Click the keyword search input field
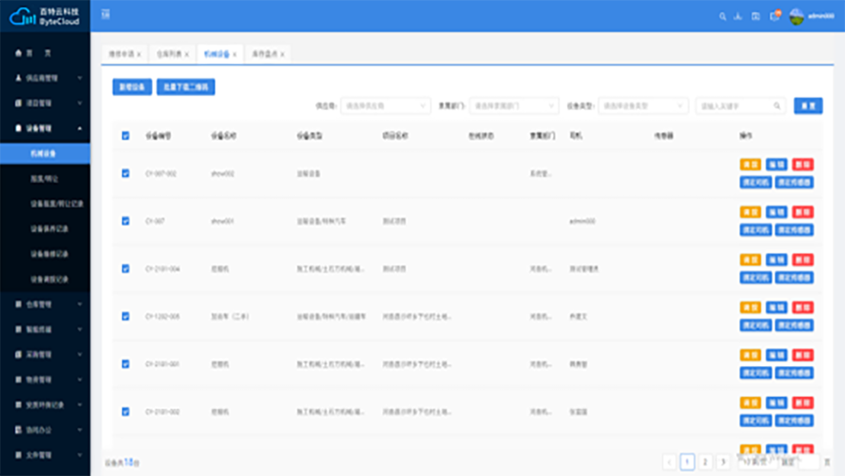The height and width of the screenshot is (476, 845). click(734, 106)
